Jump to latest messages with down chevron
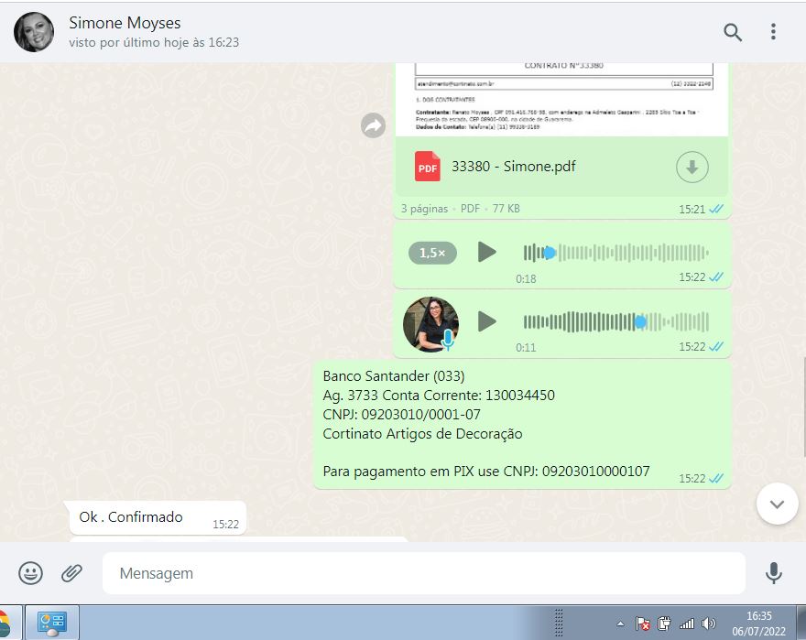 point(777,504)
